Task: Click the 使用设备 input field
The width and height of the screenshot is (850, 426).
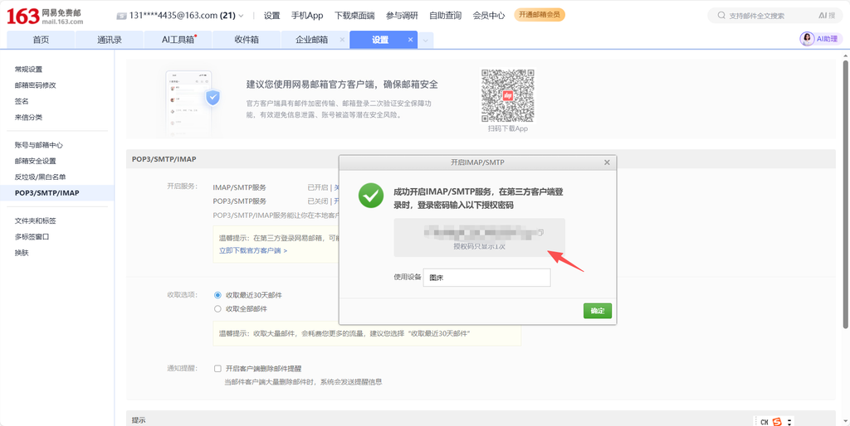Action: (486, 278)
